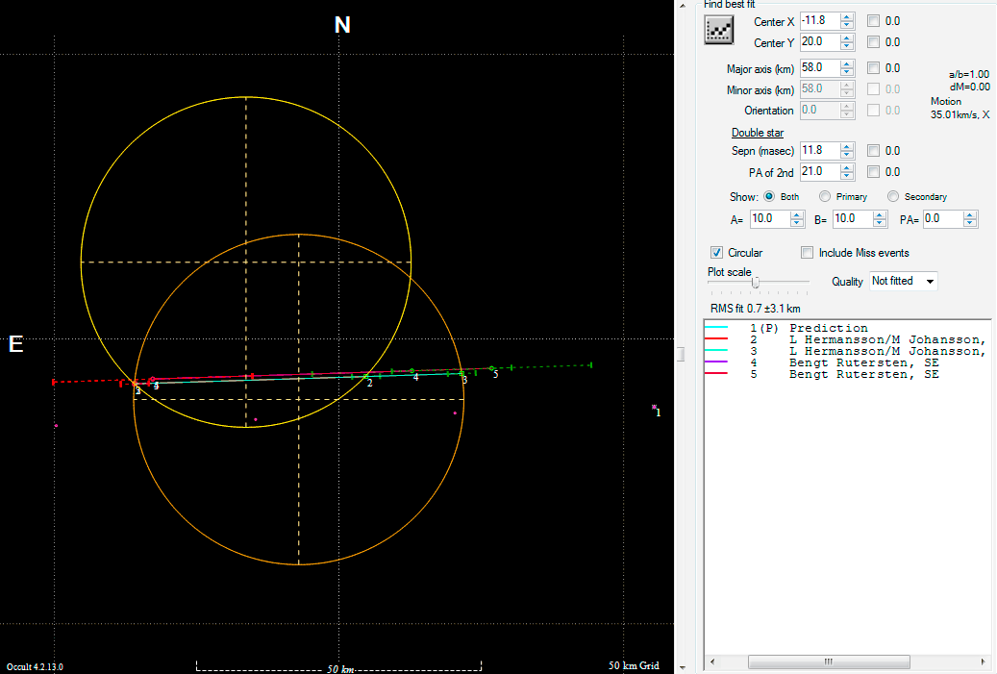
Task: Click the PA of 2nd spinner arrows
Action: [x=846, y=172]
